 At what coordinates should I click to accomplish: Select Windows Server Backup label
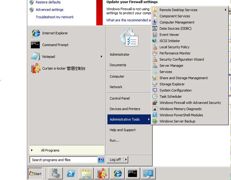[177, 121]
